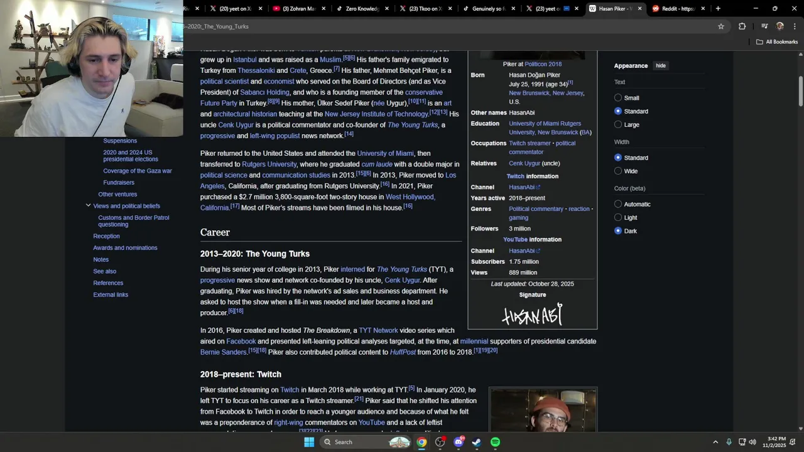
Task: Open the media control icon in the toolbar
Action: pyautogui.click(x=764, y=26)
